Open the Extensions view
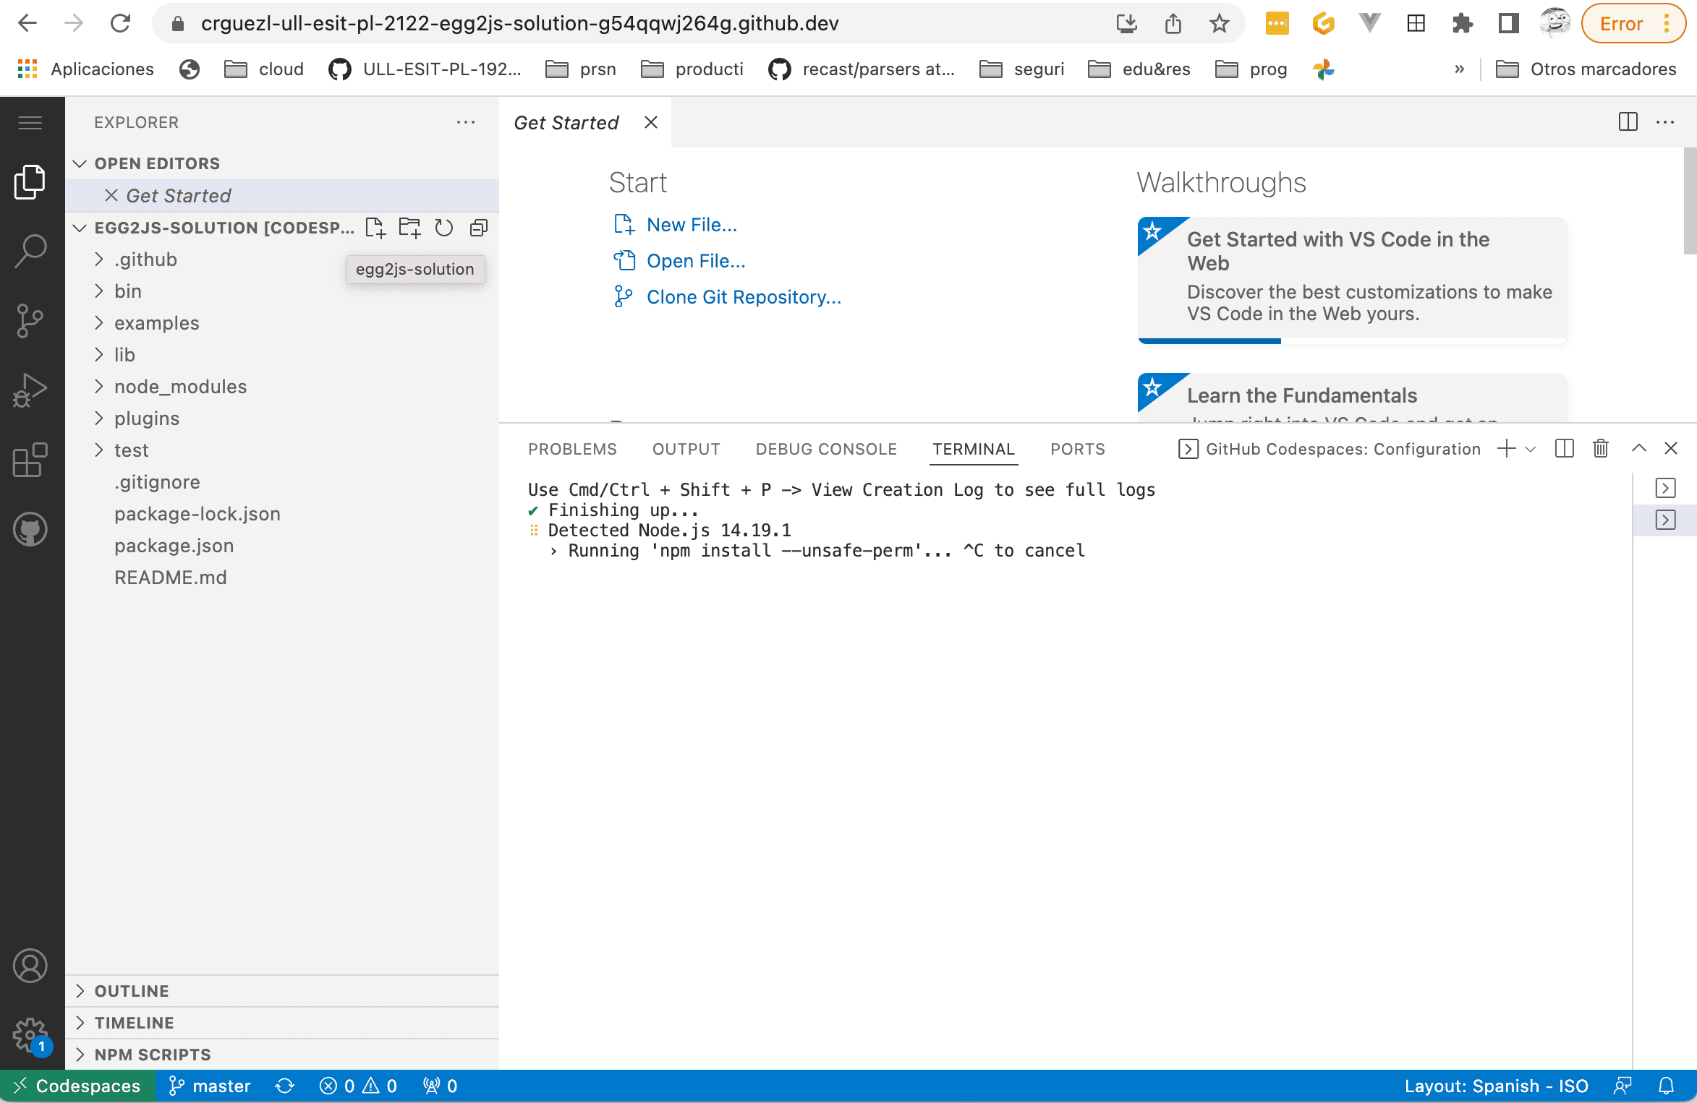Viewport: 1697px width, 1103px height. [x=30, y=460]
